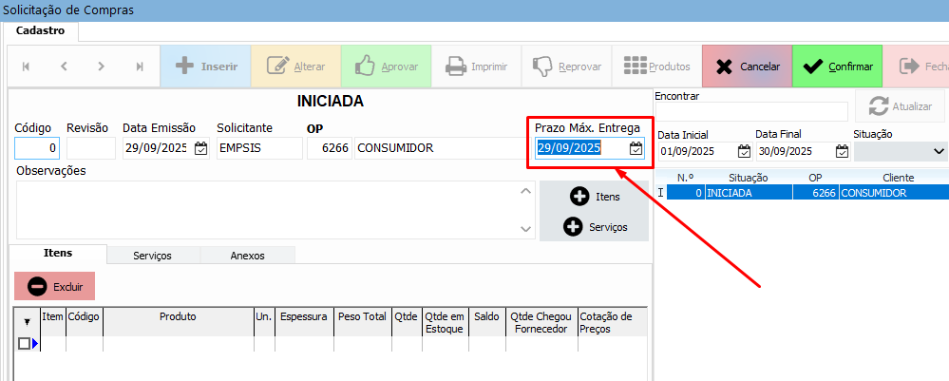Click the Produtos grid button
949x381 pixels.
pyautogui.click(x=656, y=67)
